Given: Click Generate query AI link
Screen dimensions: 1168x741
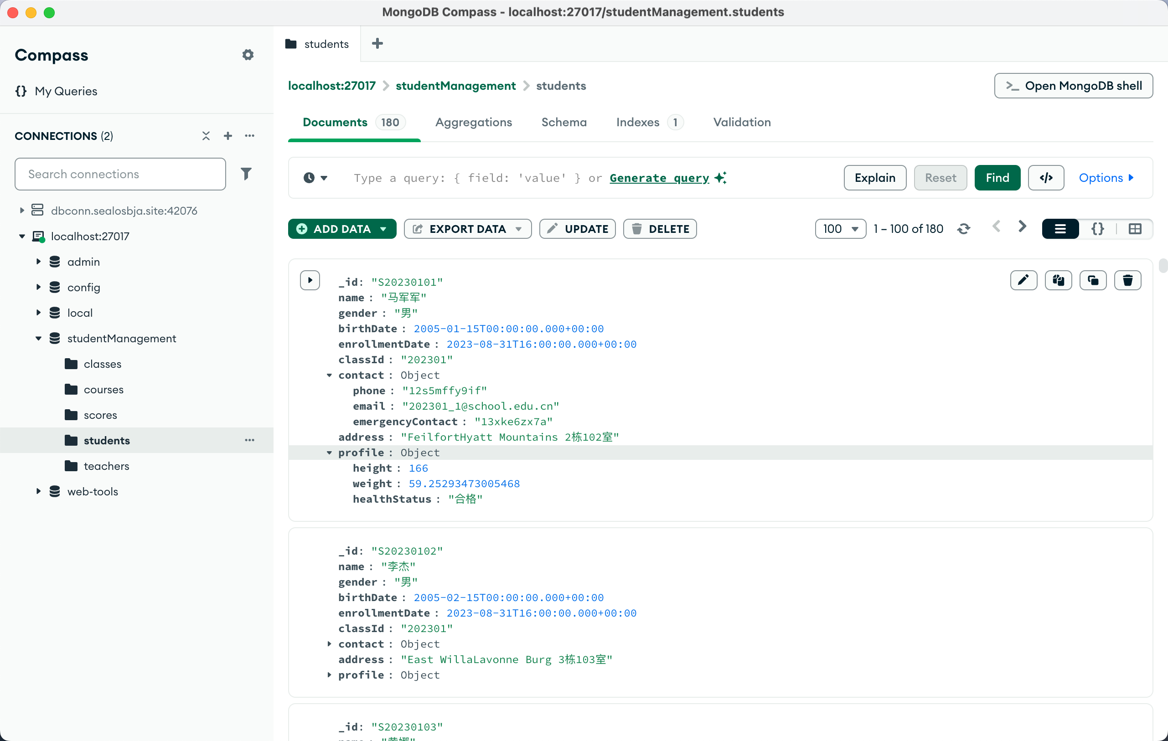Looking at the screenshot, I should coord(659,178).
